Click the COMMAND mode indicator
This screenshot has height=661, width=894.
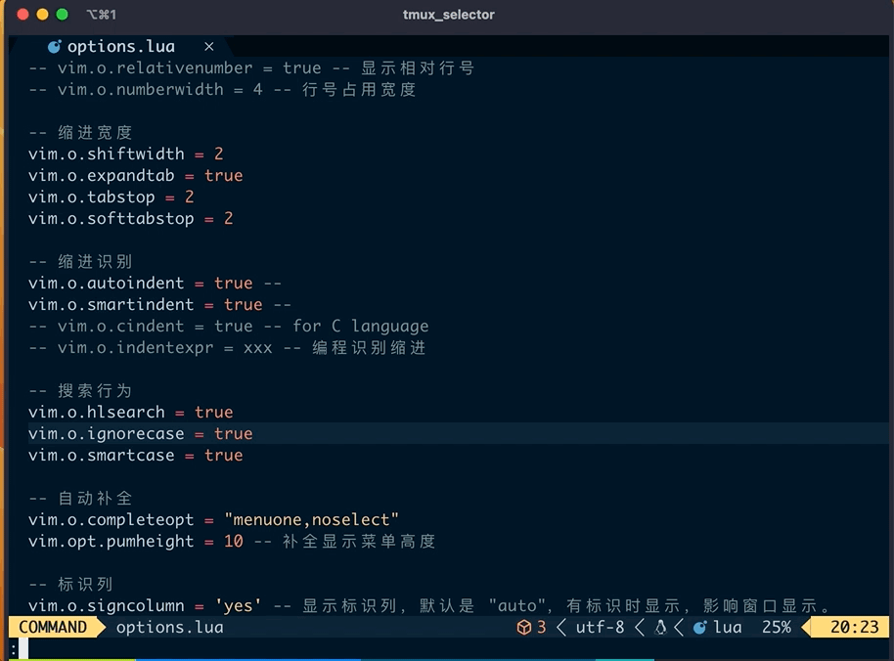coord(55,628)
